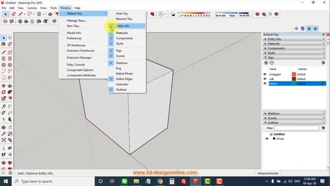
Task: Toggle Shadows checkbox in Default Tray submenu
Action: pyautogui.click(x=111, y=63)
